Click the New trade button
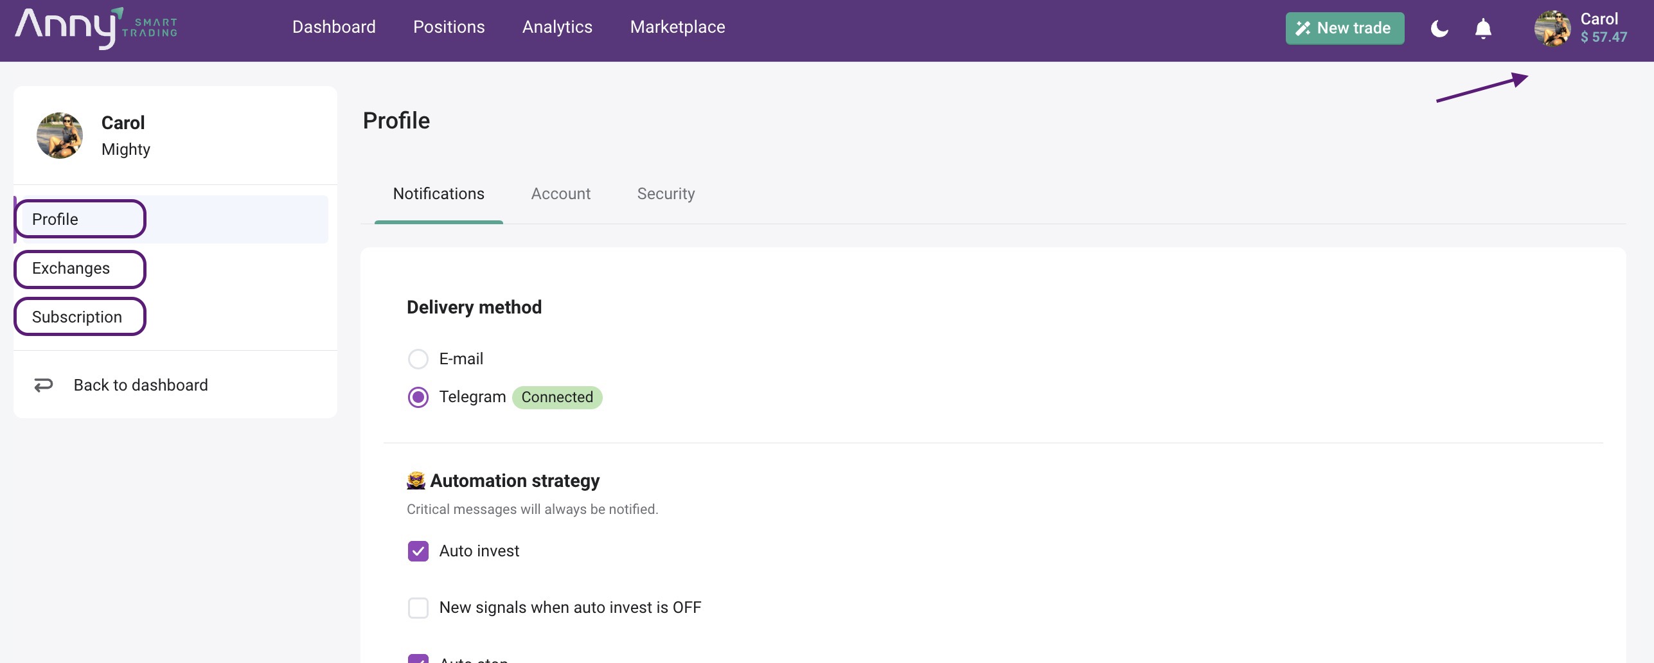The image size is (1654, 663). [x=1344, y=28]
